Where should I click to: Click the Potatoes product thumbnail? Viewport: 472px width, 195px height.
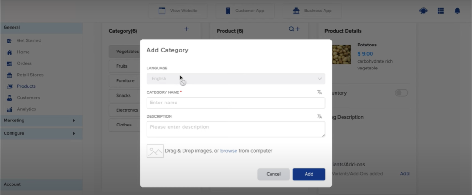342,54
